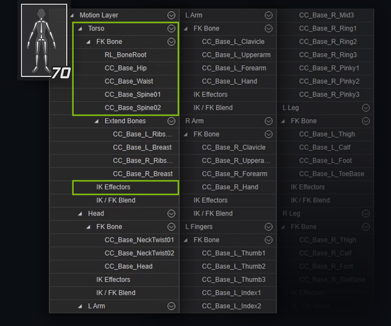Screen dimensions: 391x326
Task: Select CC_Base_Spine02 in the Torso list
Action: [x=132, y=108]
